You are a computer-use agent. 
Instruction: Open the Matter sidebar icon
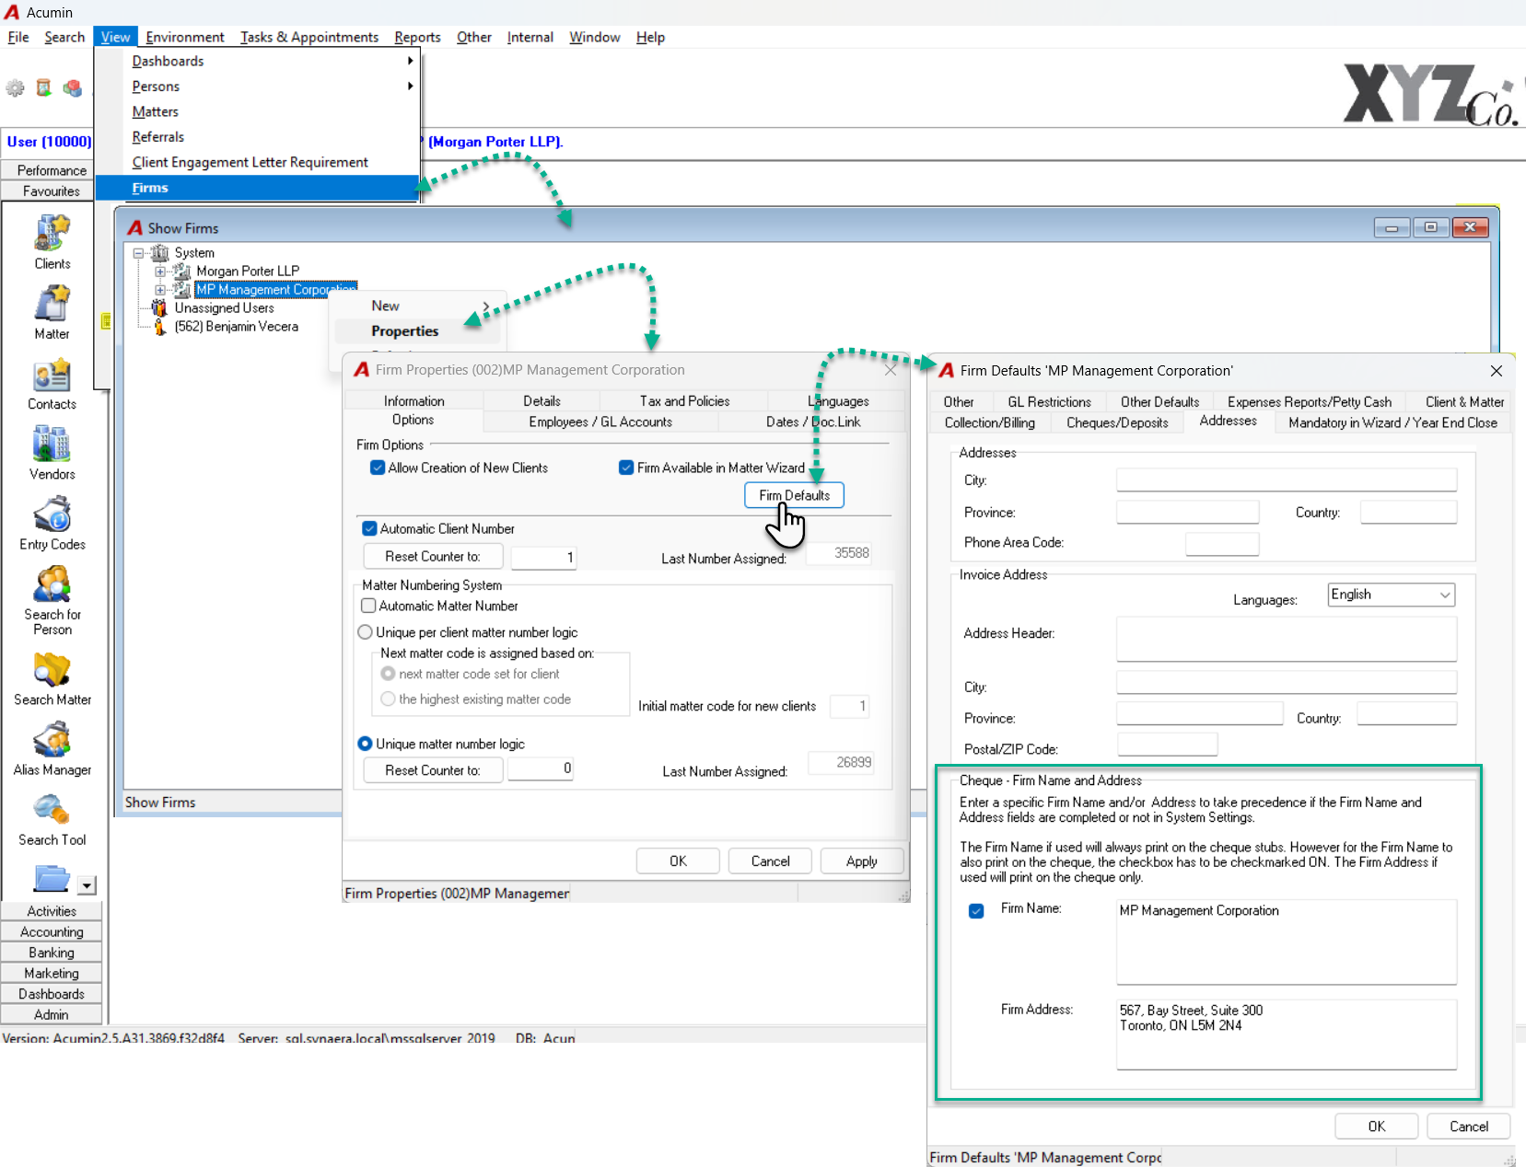[52, 303]
